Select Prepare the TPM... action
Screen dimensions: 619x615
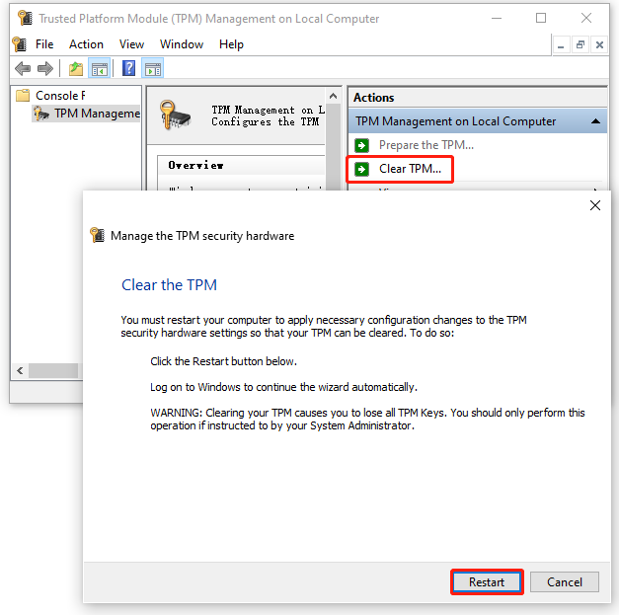point(426,145)
